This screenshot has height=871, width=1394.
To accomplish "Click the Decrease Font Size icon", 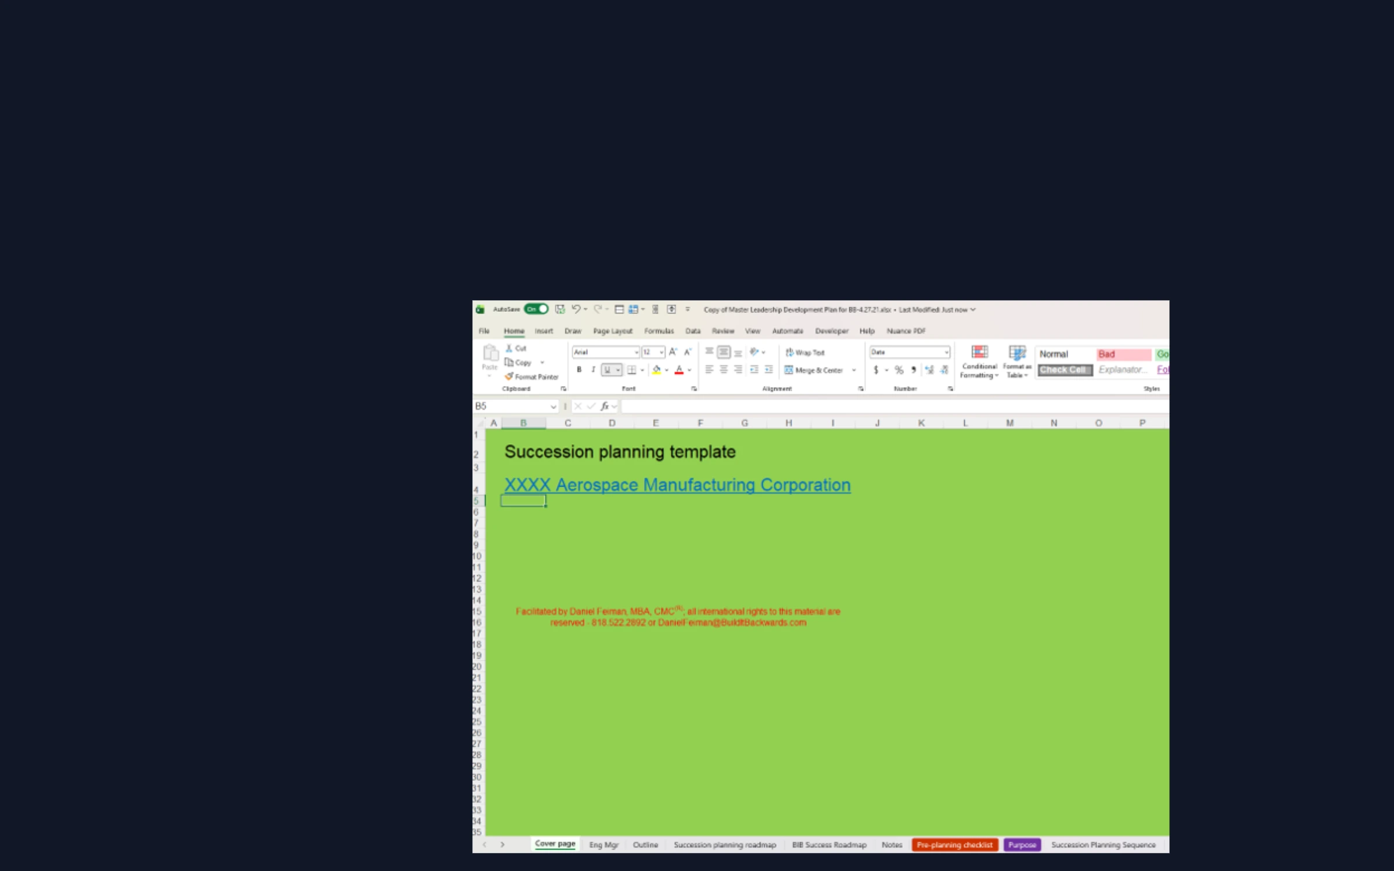I will tap(688, 352).
